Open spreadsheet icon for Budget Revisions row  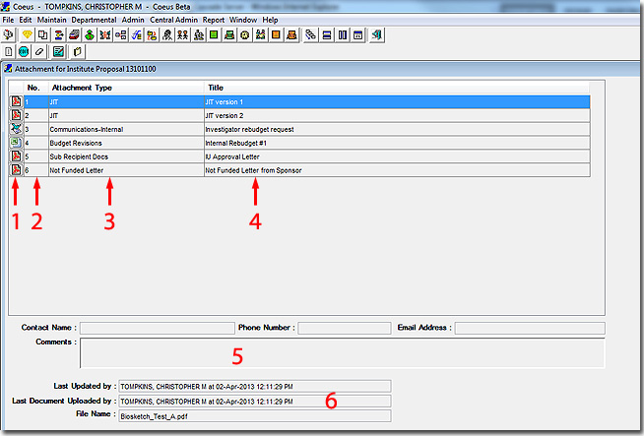point(16,143)
